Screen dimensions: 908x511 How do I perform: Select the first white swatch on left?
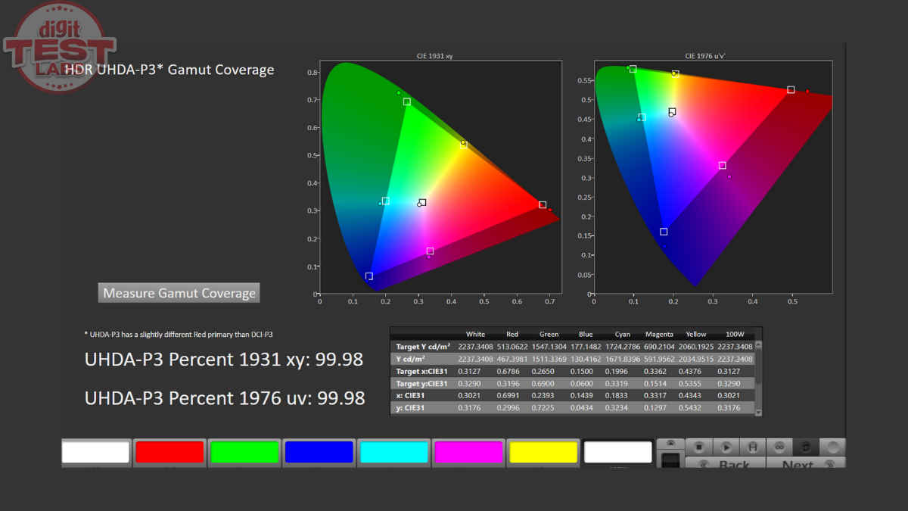(95, 452)
